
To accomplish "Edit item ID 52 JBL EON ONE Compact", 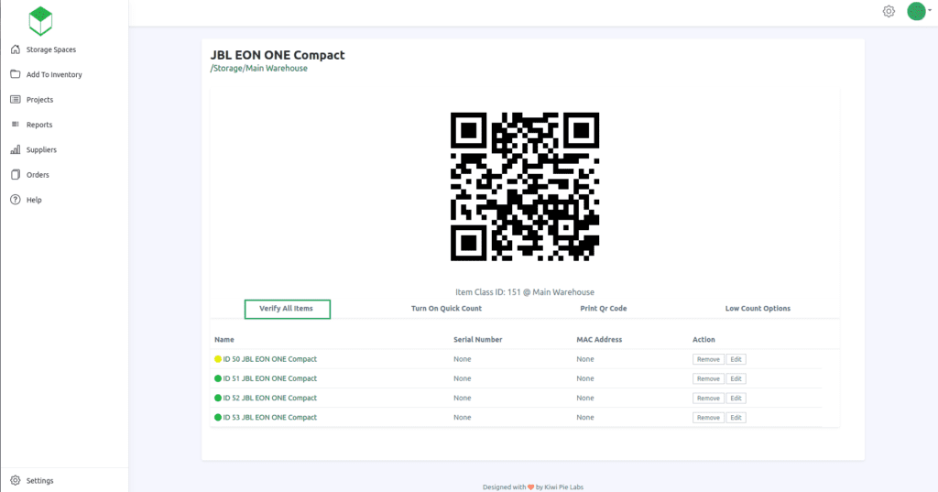I will pyautogui.click(x=736, y=398).
